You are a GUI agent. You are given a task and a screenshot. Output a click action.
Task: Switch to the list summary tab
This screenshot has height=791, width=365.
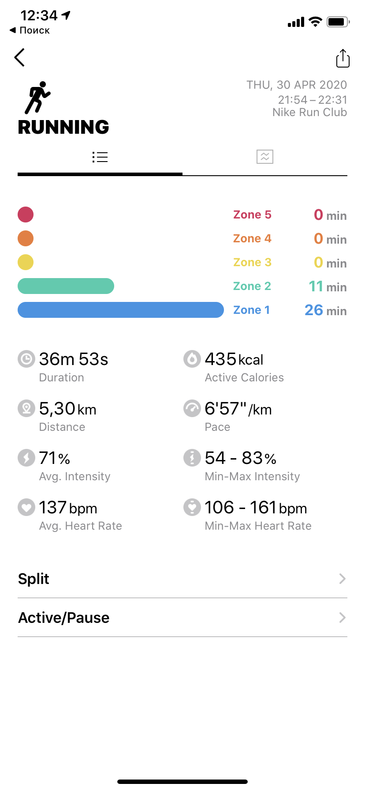[100, 157]
